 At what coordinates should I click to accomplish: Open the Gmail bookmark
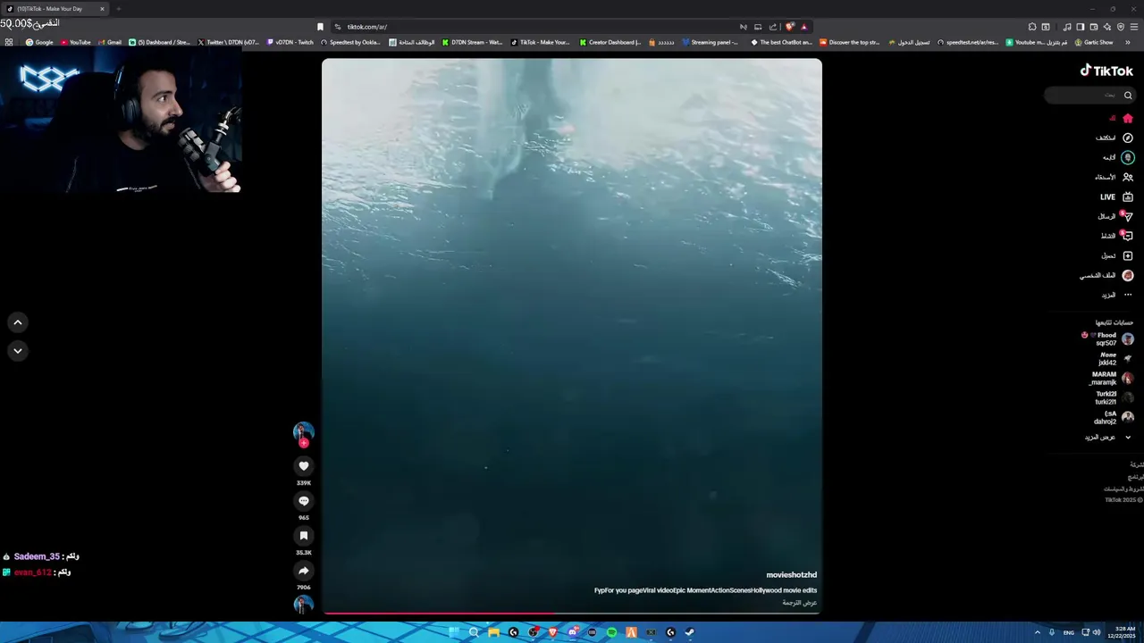click(x=110, y=42)
